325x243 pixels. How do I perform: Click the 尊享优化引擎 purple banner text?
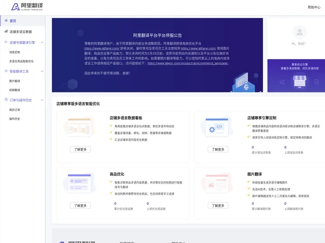pos(300,64)
